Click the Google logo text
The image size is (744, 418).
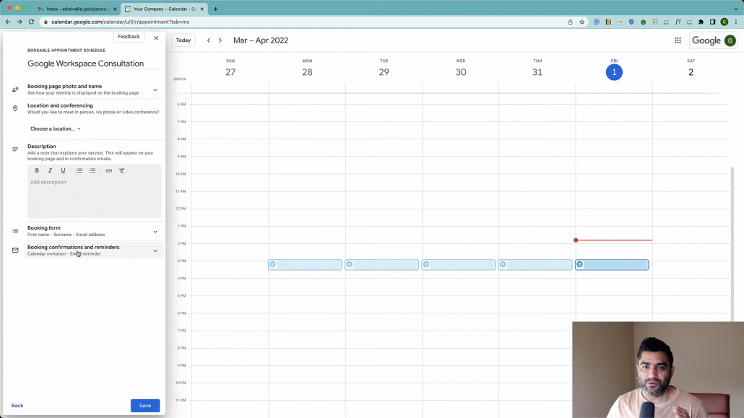706,41
